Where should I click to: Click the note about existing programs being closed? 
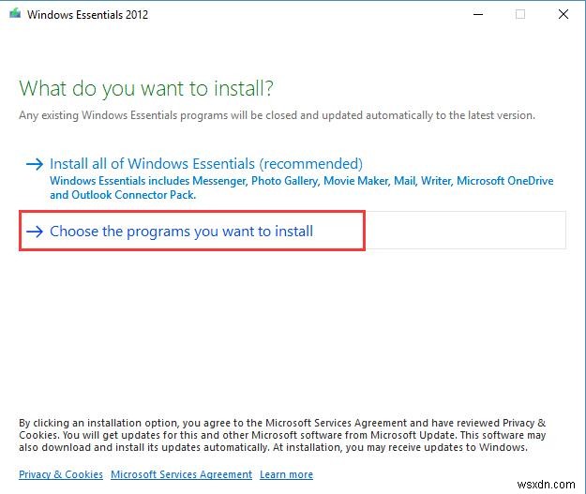click(277, 115)
